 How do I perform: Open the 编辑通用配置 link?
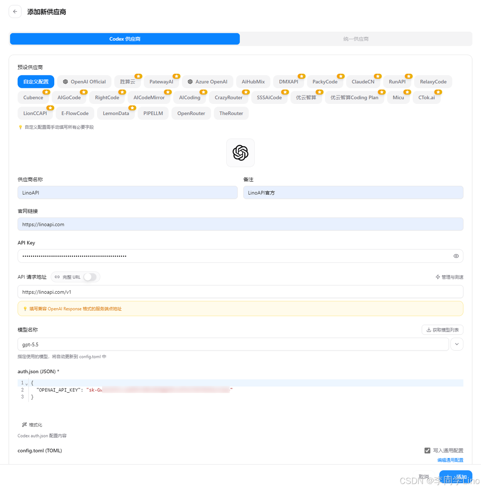click(450, 460)
